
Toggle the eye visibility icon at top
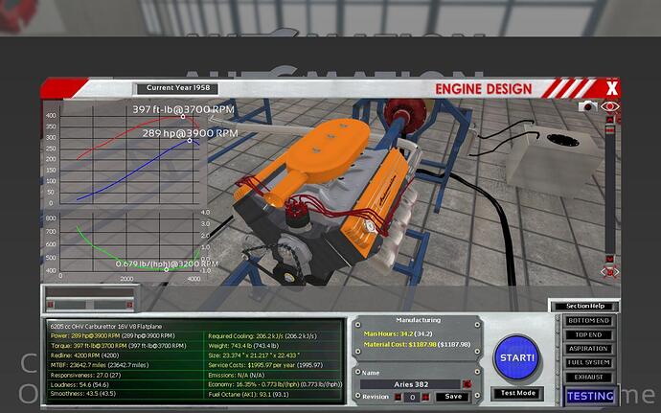(611, 107)
